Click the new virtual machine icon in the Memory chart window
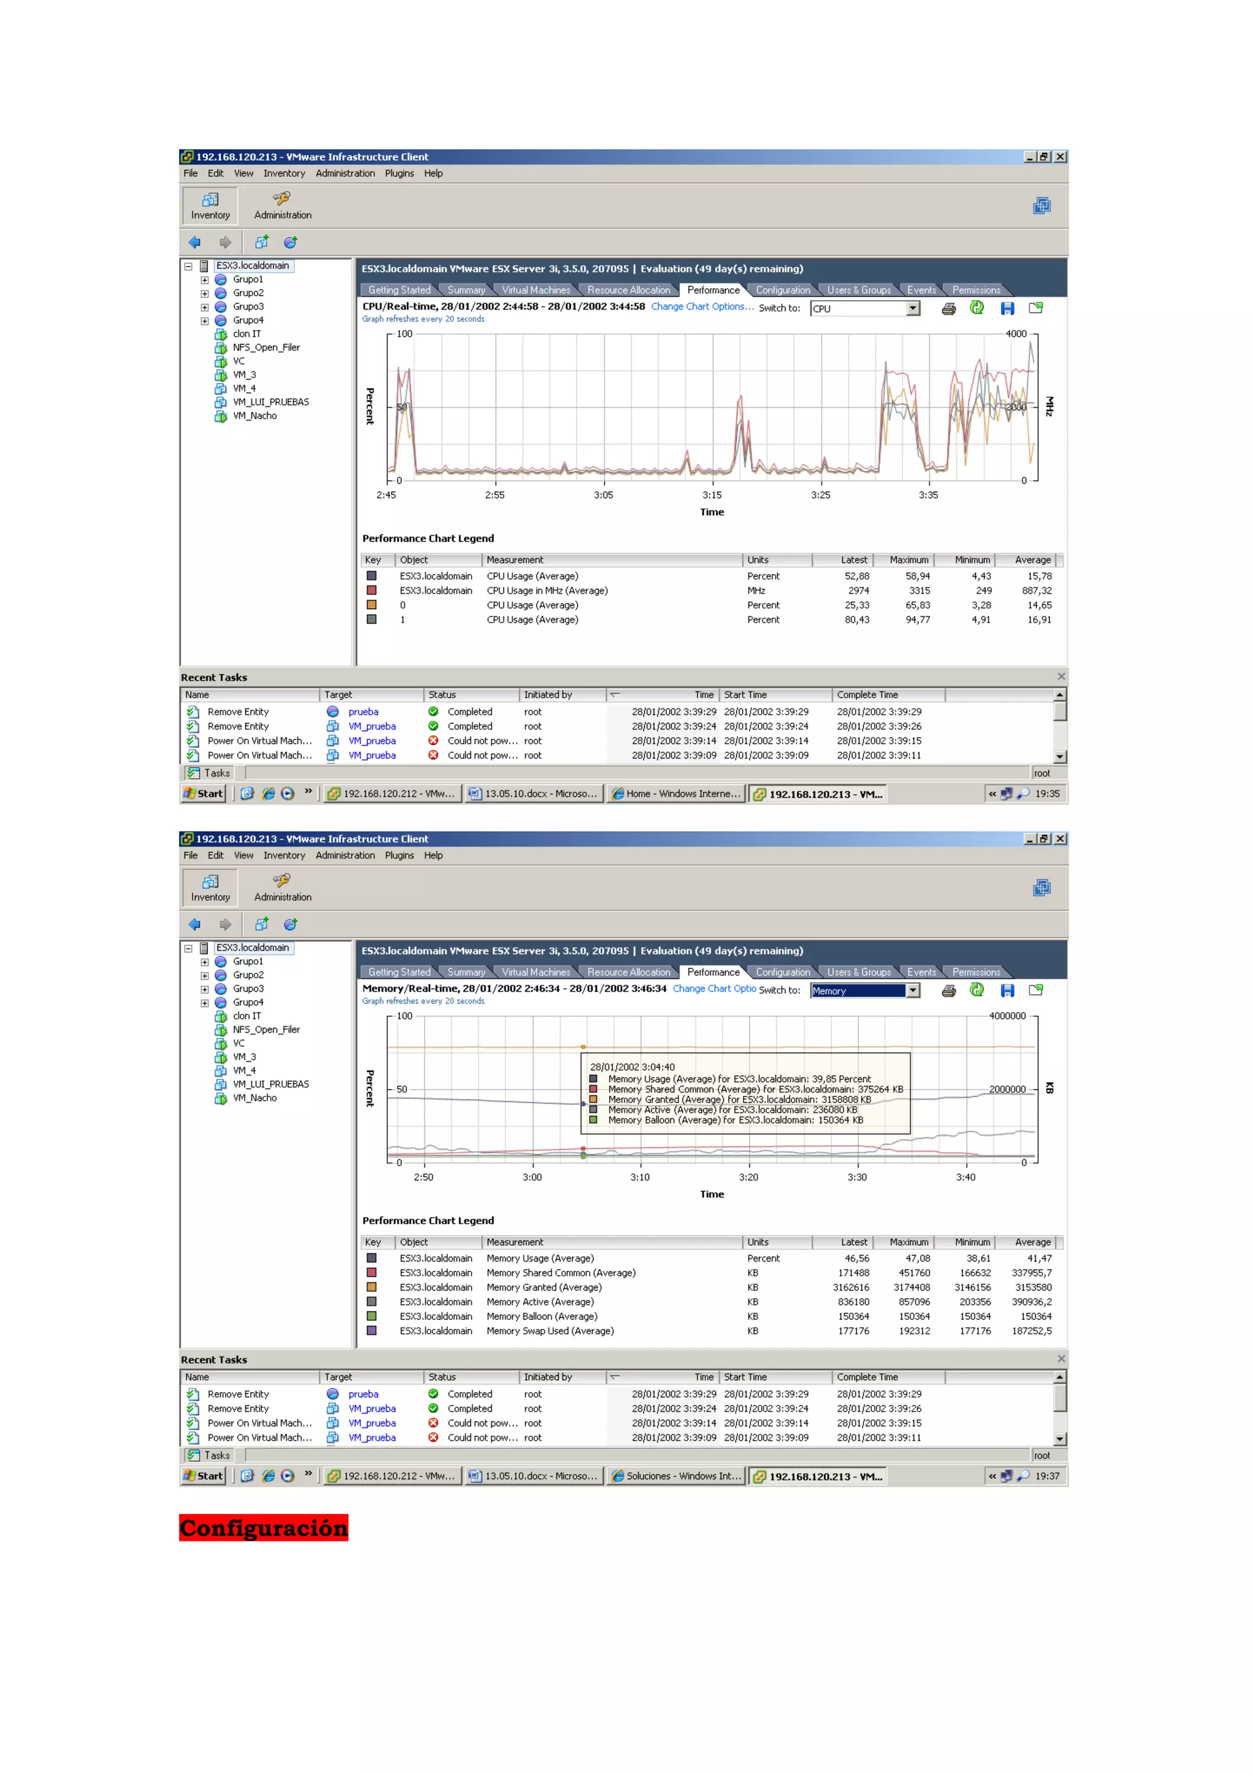Image resolution: width=1253 pixels, height=1774 pixels. (x=262, y=924)
